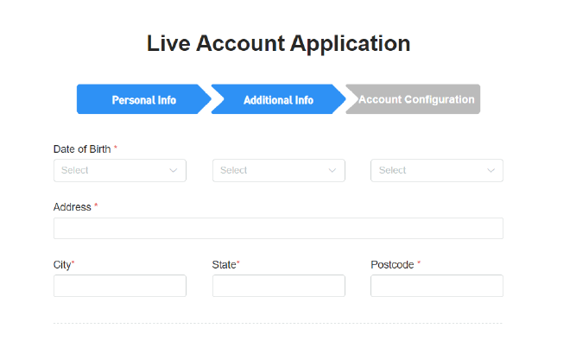Switch to the Additional Info step
The width and height of the screenshot is (576, 341).
(x=278, y=99)
